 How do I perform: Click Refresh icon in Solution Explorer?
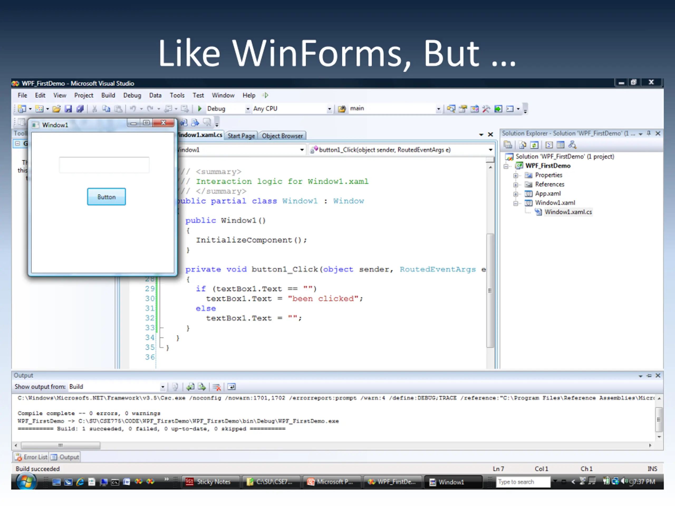pos(534,145)
